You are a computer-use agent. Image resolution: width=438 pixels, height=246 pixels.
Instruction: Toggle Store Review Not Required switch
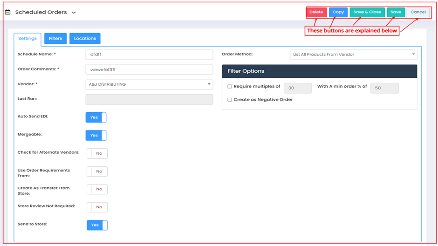pyautogui.click(x=97, y=207)
